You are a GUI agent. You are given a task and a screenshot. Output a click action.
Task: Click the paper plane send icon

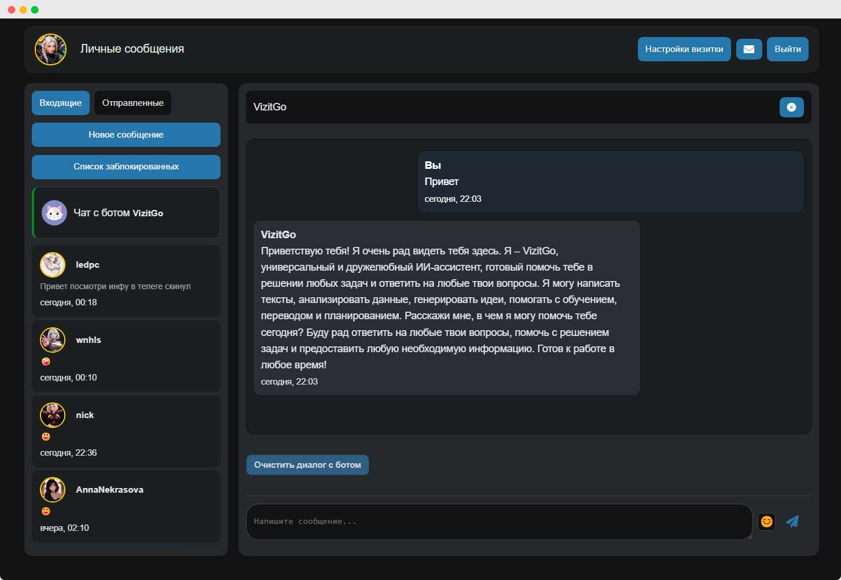click(792, 522)
